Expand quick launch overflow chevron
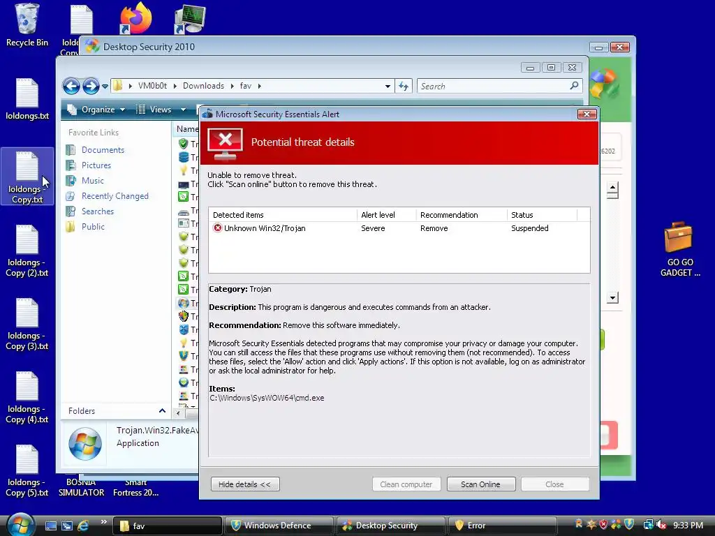The width and height of the screenshot is (715, 536). pyautogui.click(x=103, y=522)
